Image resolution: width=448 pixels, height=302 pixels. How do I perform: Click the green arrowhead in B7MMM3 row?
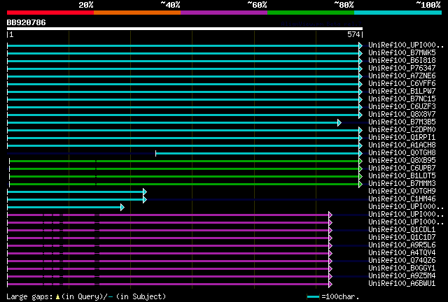pyautogui.click(x=360, y=185)
